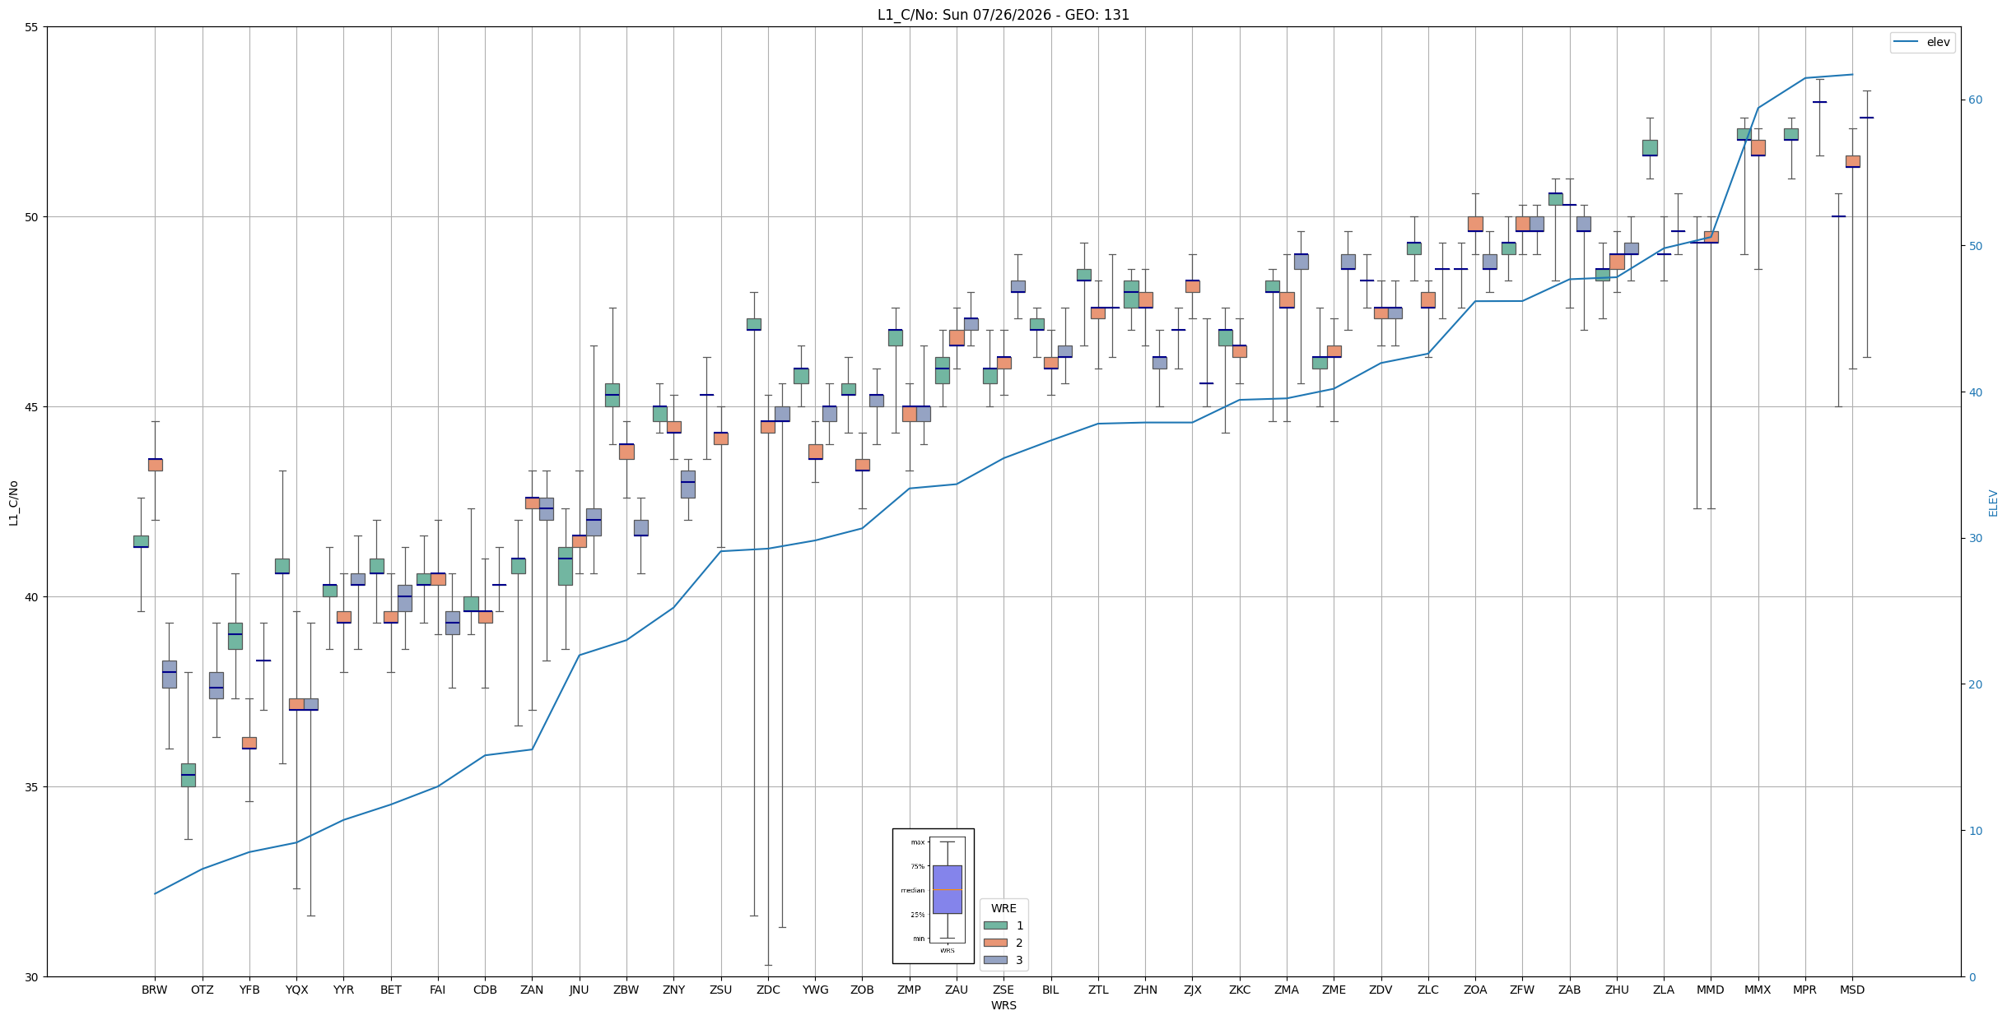Click the 60 tick on right elevation axis
Image resolution: width=2007 pixels, height=1020 pixels.
pos(1975,100)
